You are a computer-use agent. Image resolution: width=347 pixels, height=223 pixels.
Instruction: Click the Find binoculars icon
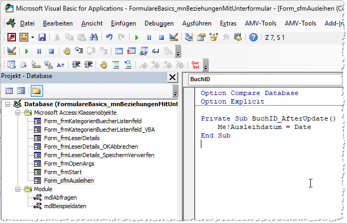pyautogui.click(x=94, y=37)
